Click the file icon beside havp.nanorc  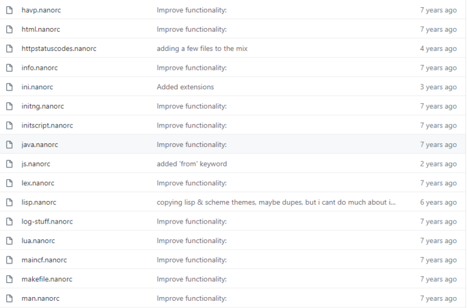tap(9, 10)
